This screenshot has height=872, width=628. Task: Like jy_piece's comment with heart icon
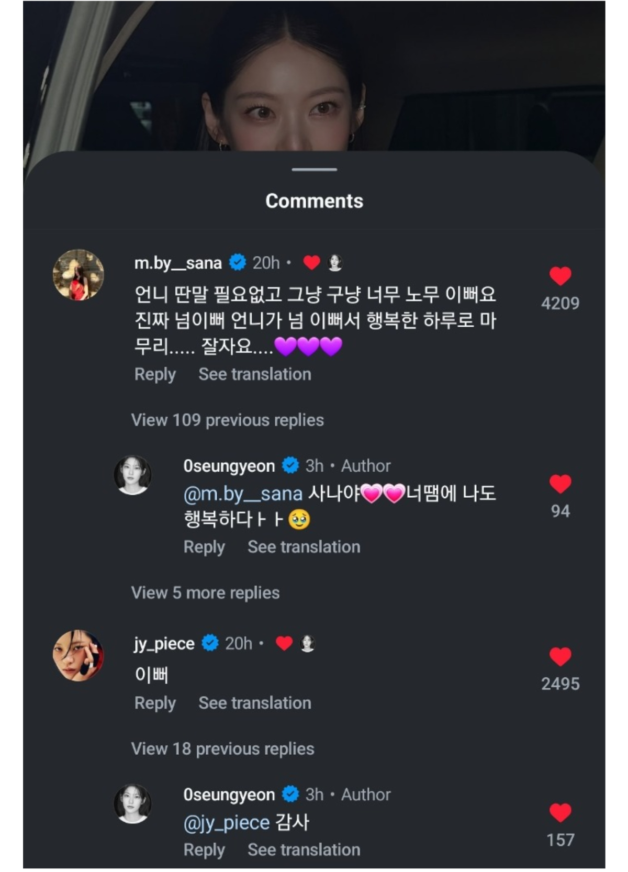pos(560,657)
